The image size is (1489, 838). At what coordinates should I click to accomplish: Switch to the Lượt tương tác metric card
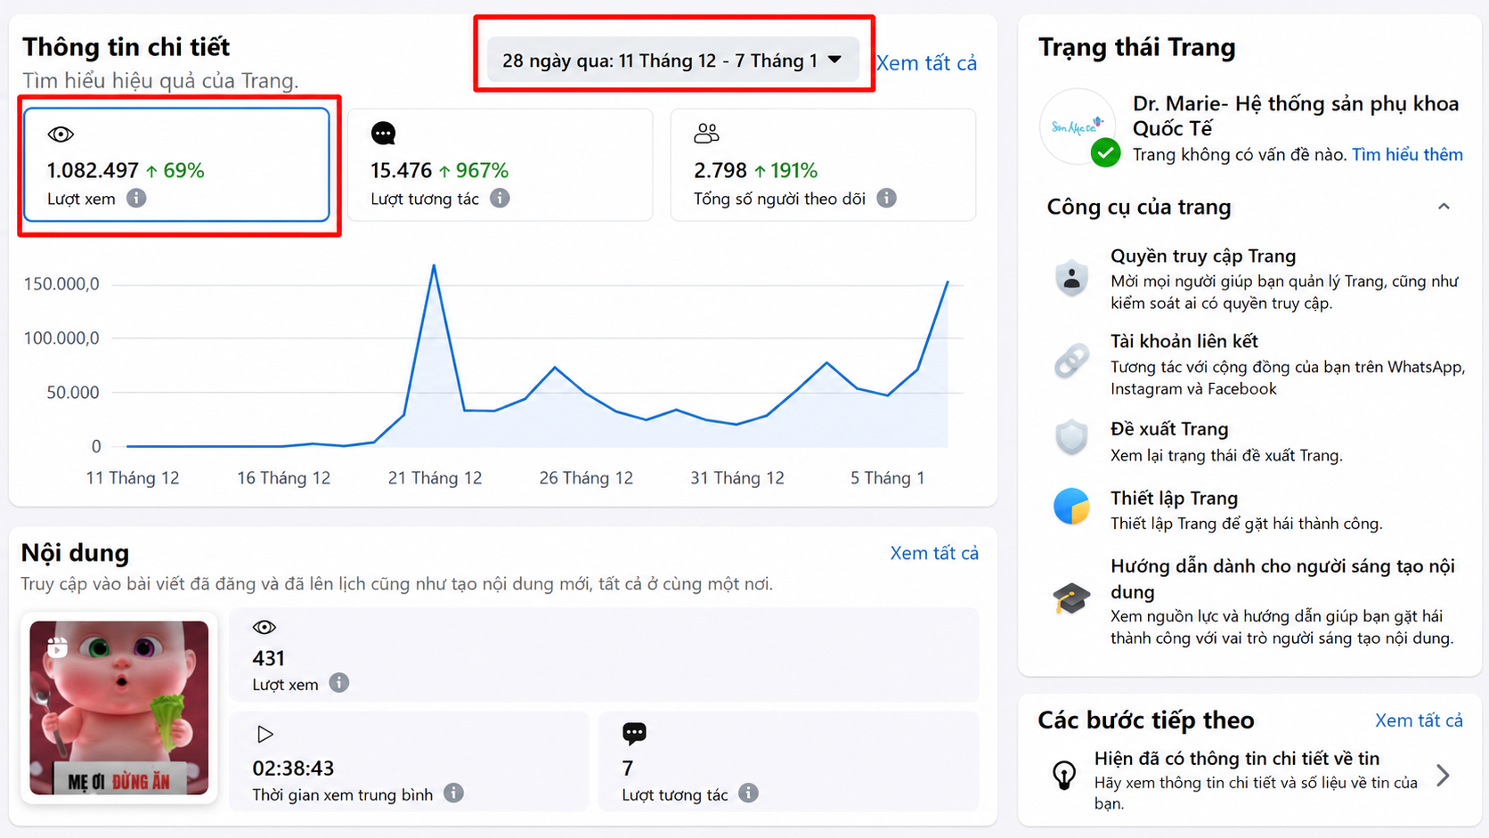(500, 165)
